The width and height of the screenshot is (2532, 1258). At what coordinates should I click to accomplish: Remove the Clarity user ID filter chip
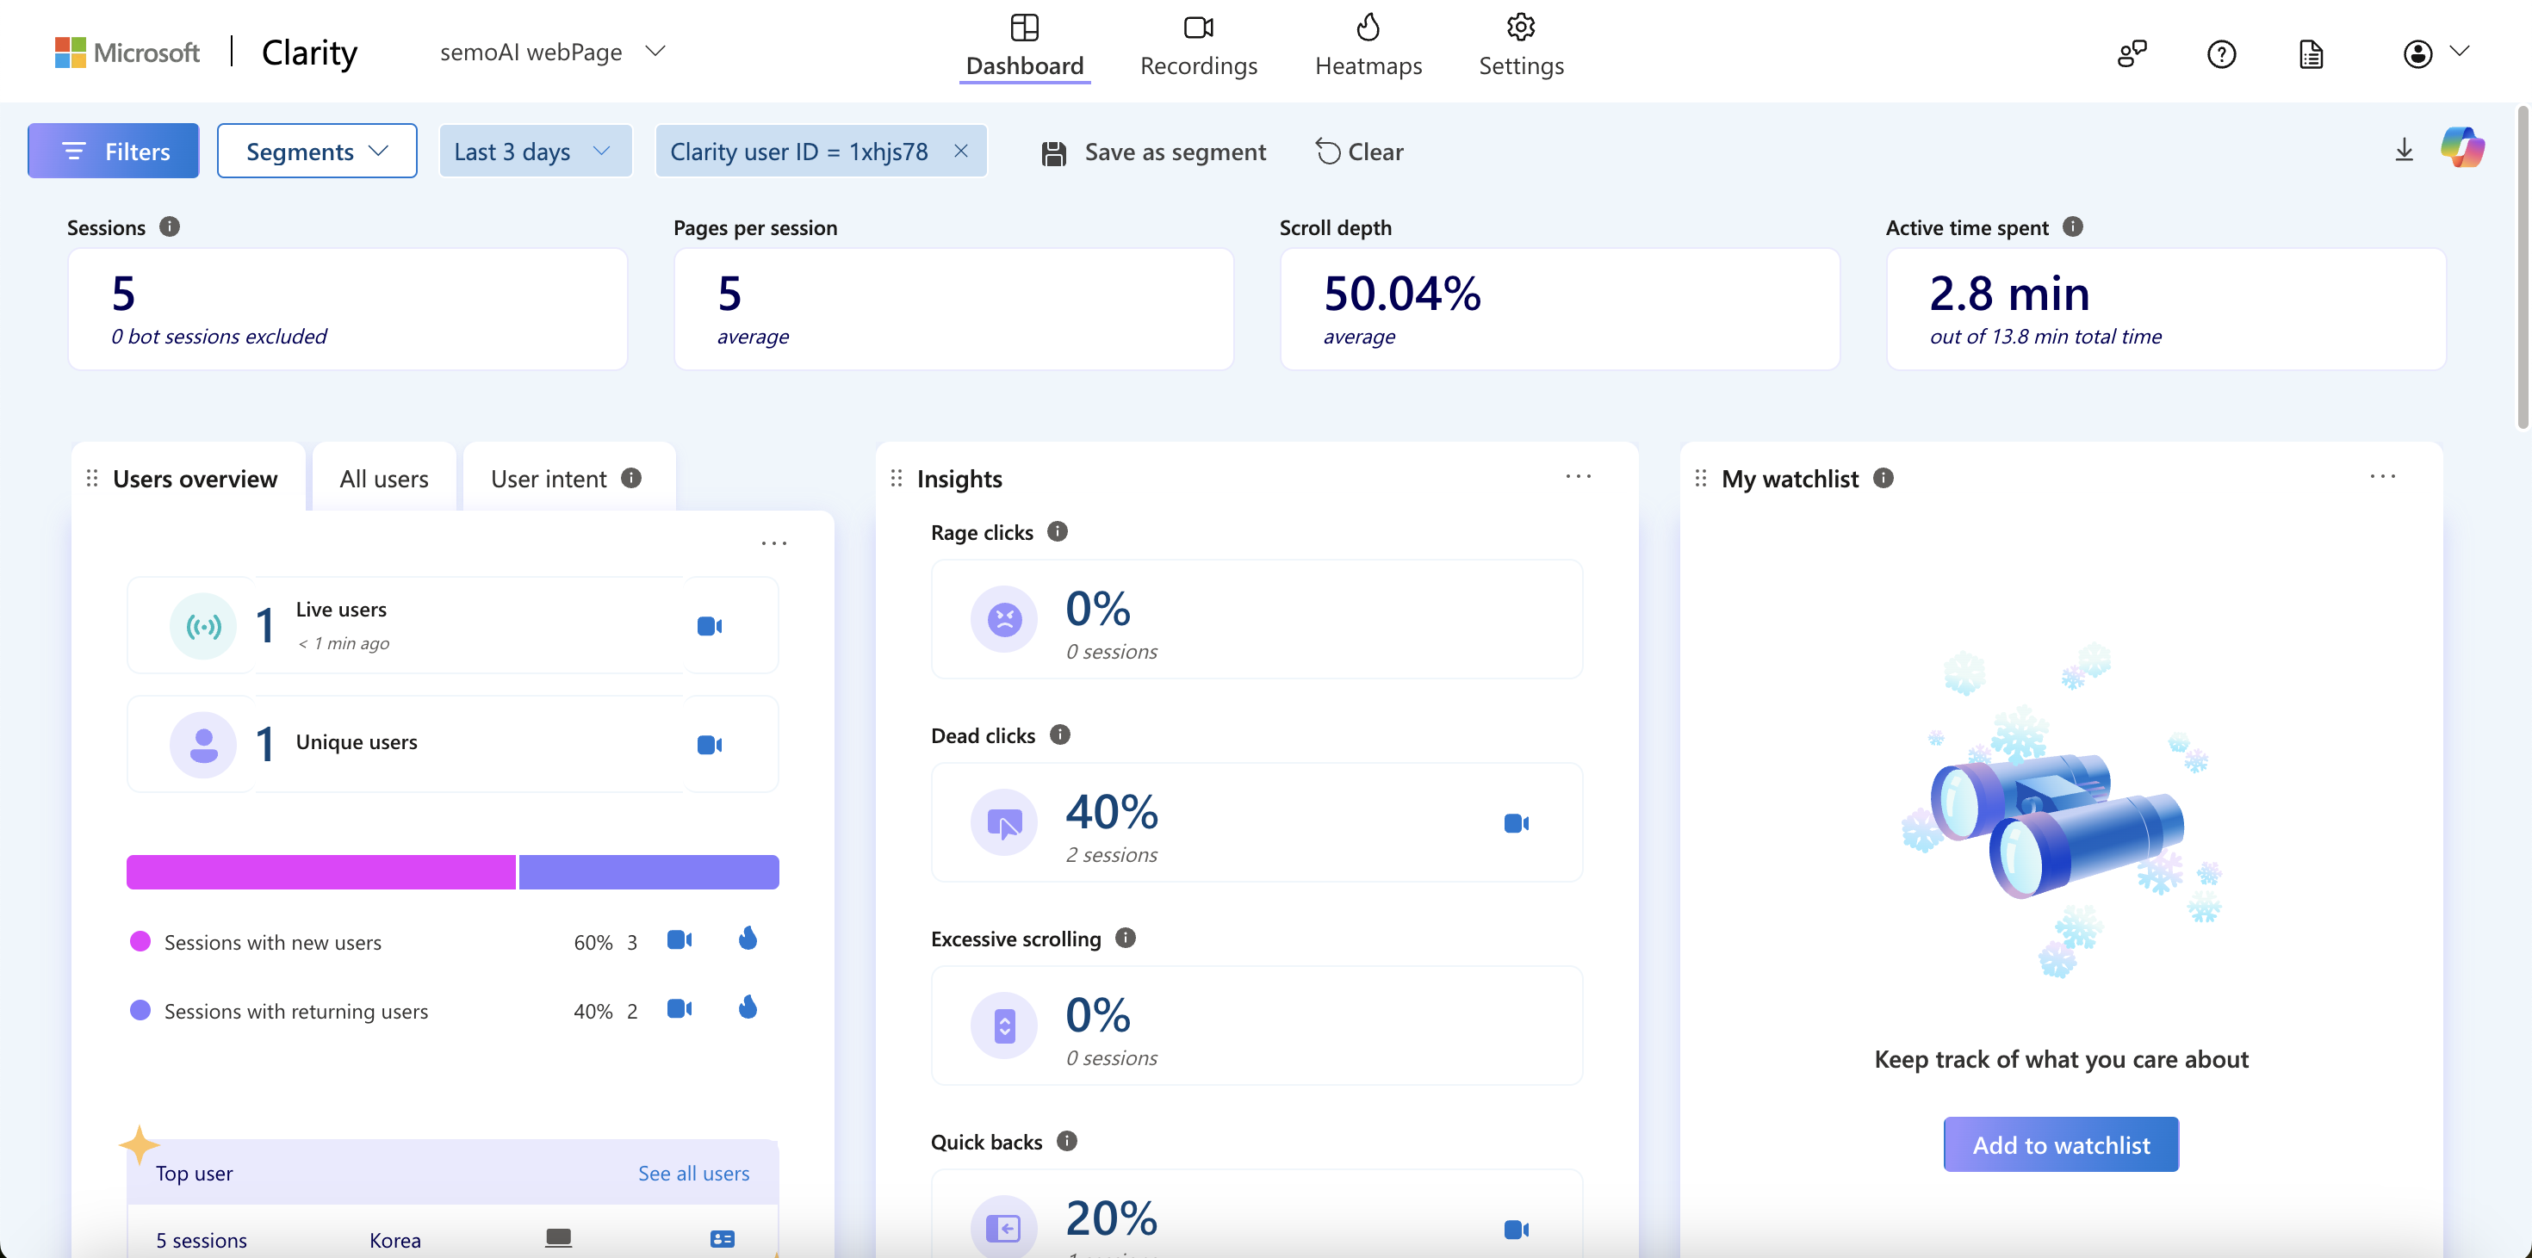coord(960,151)
